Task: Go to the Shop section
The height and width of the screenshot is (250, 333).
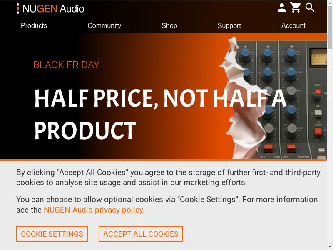Action: 169,26
